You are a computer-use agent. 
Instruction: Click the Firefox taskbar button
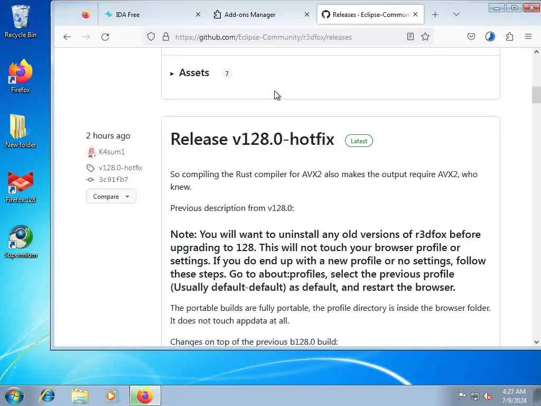(145, 395)
